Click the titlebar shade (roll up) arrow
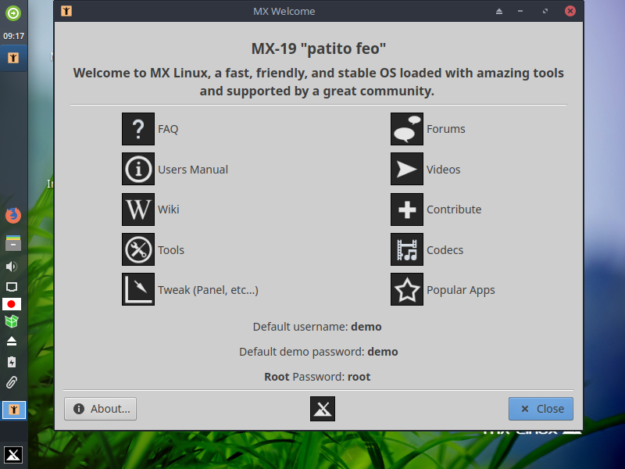The width and height of the screenshot is (625, 469). point(499,11)
